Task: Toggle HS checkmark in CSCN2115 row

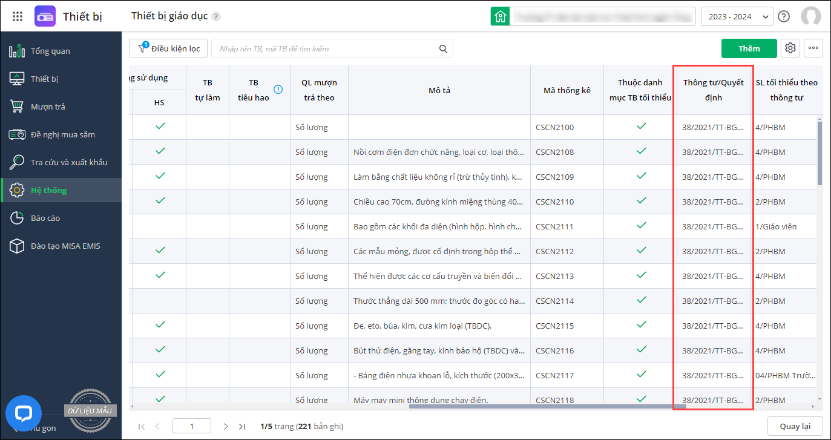Action: pyautogui.click(x=160, y=325)
